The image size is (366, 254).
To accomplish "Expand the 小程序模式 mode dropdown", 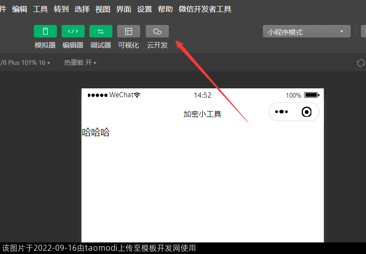I will tap(306, 32).
